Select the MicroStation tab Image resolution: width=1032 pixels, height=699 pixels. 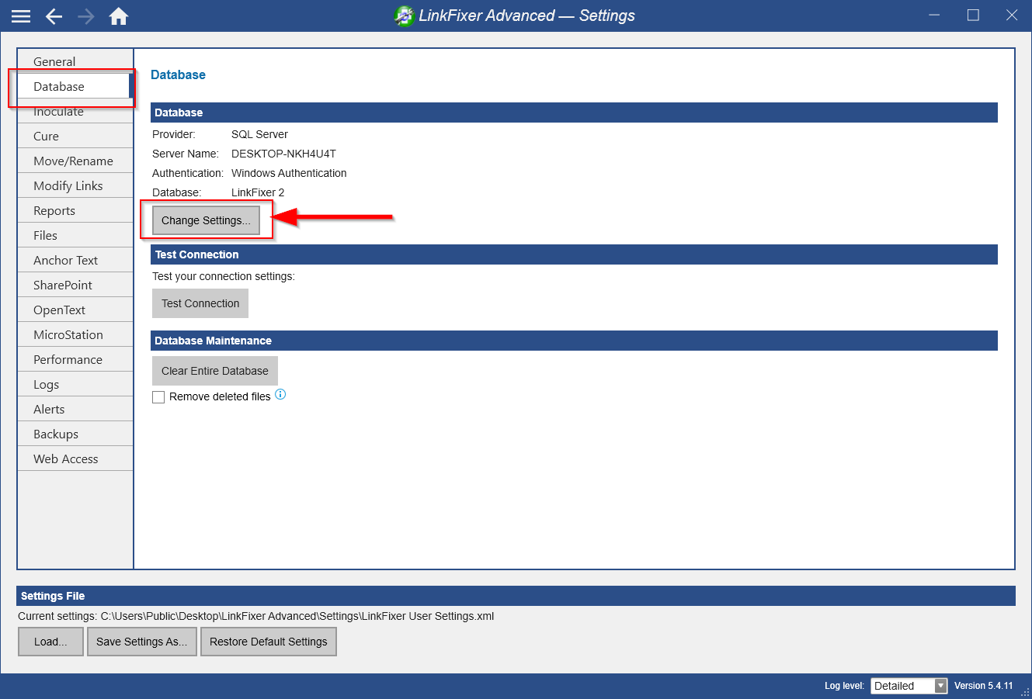[x=75, y=334]
